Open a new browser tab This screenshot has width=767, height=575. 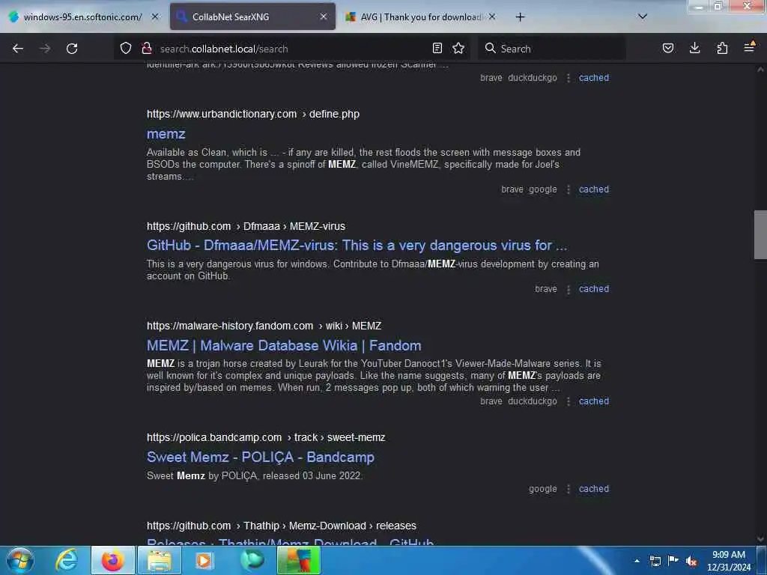[x=520, y=17]
